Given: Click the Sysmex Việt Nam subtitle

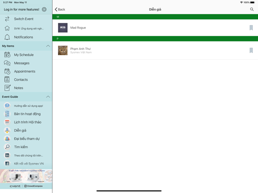Looking at the screenshot, I should click(x=81, y=52).
